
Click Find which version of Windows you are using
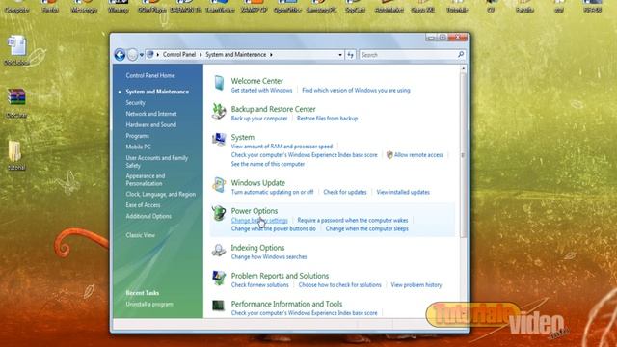(x=356, y=90)
